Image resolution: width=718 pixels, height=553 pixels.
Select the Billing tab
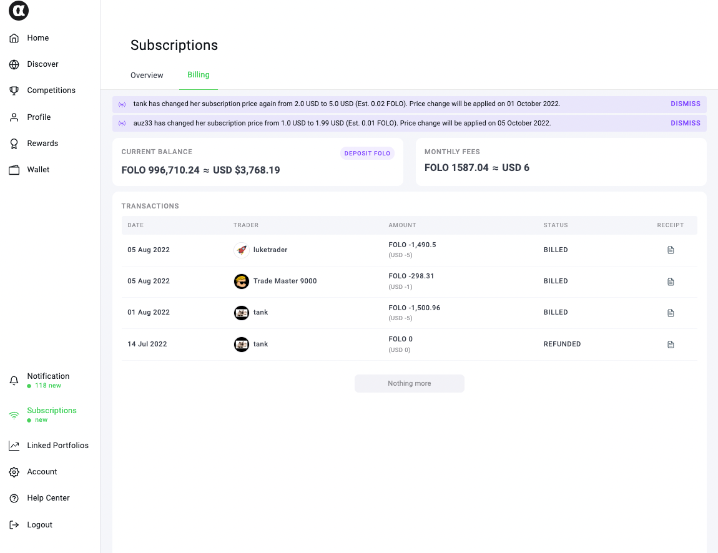point(199,75)
